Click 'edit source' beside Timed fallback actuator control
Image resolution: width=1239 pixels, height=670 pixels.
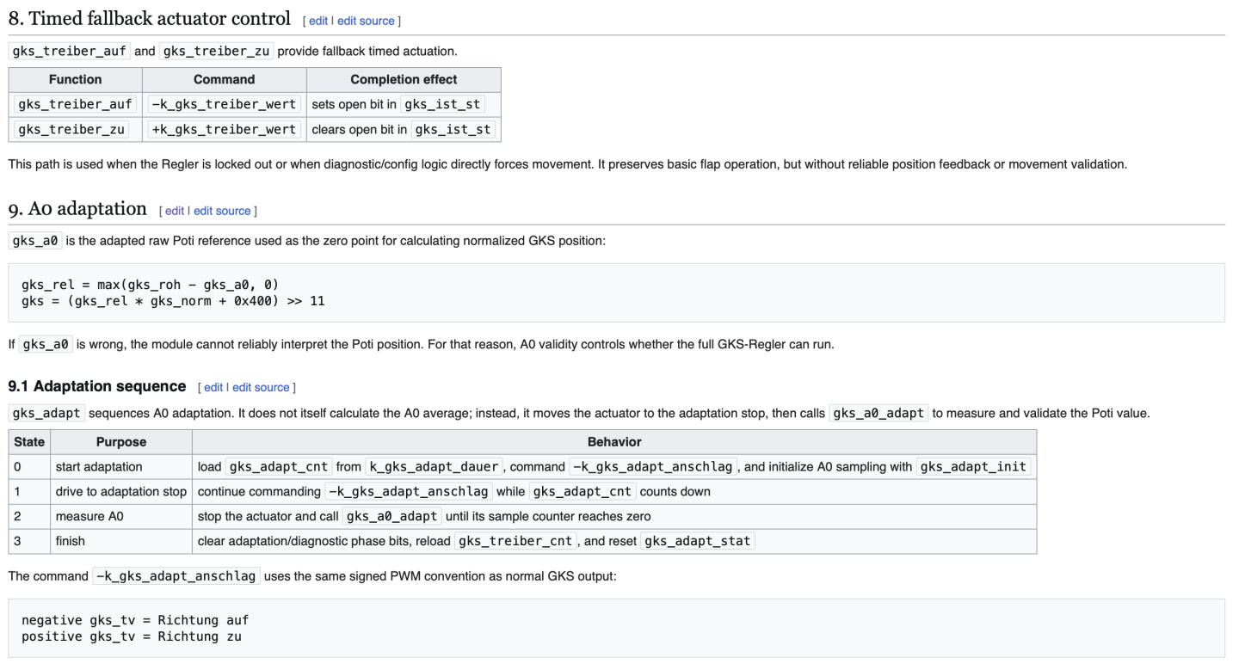point(366,21)
